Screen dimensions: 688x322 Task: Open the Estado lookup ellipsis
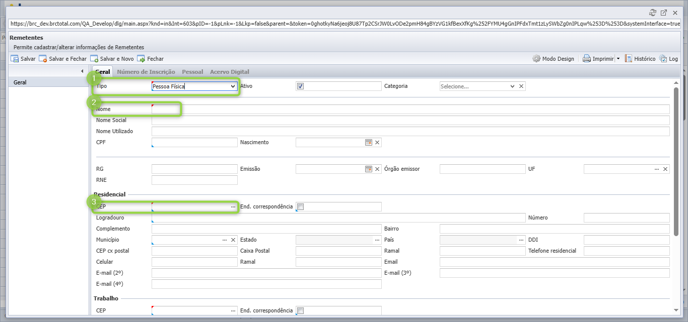(377, 240)
